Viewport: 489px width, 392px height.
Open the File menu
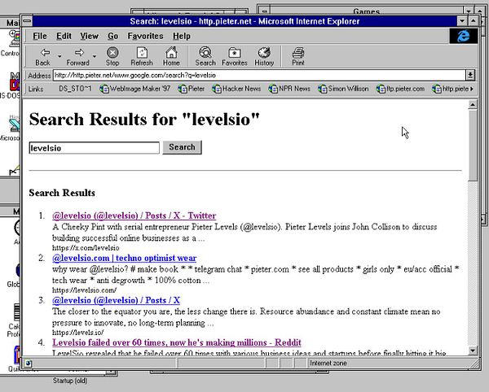40,36
